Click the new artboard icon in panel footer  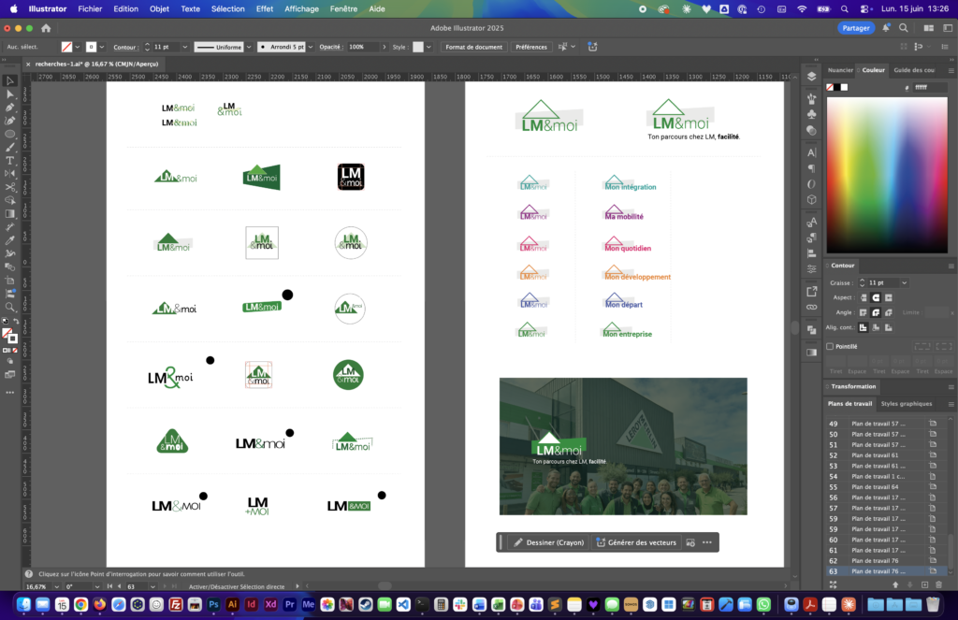coord(924,584)
